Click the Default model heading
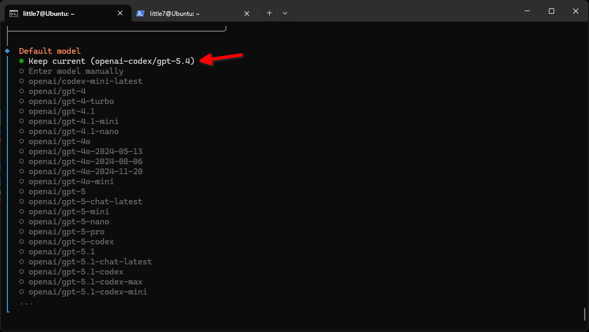The width and height of the screenshot is (589, 332). pos(50,51)
